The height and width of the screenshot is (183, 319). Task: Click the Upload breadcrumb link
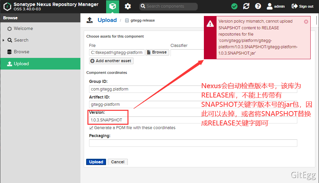[x=107, y=20]
